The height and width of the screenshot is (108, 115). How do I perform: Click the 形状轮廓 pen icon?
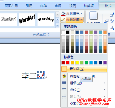[x=63, y=20]
